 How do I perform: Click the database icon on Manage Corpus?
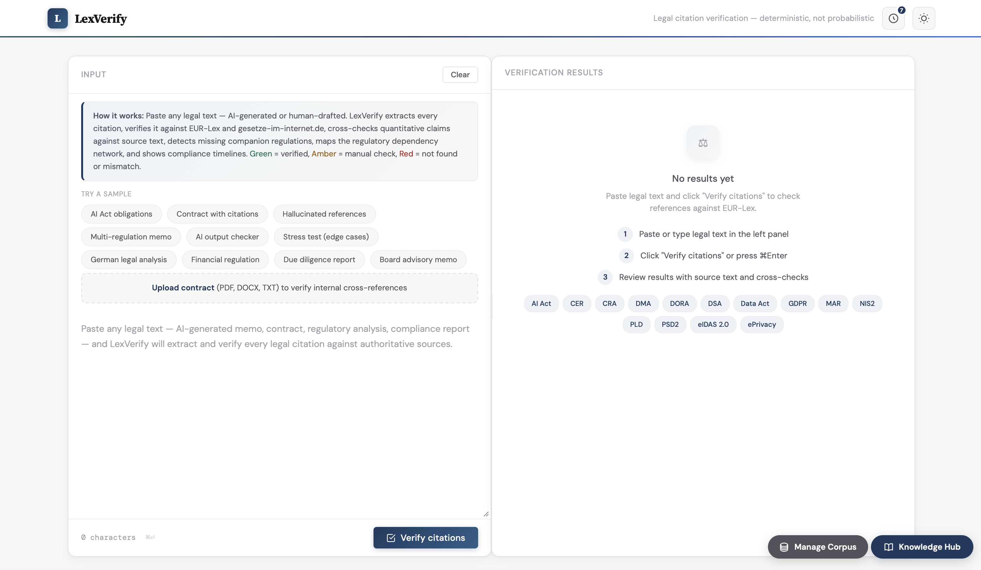click(784, 547)
